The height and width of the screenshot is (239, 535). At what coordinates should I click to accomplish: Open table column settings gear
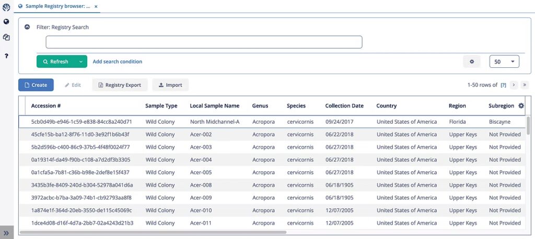click(521, 106)
